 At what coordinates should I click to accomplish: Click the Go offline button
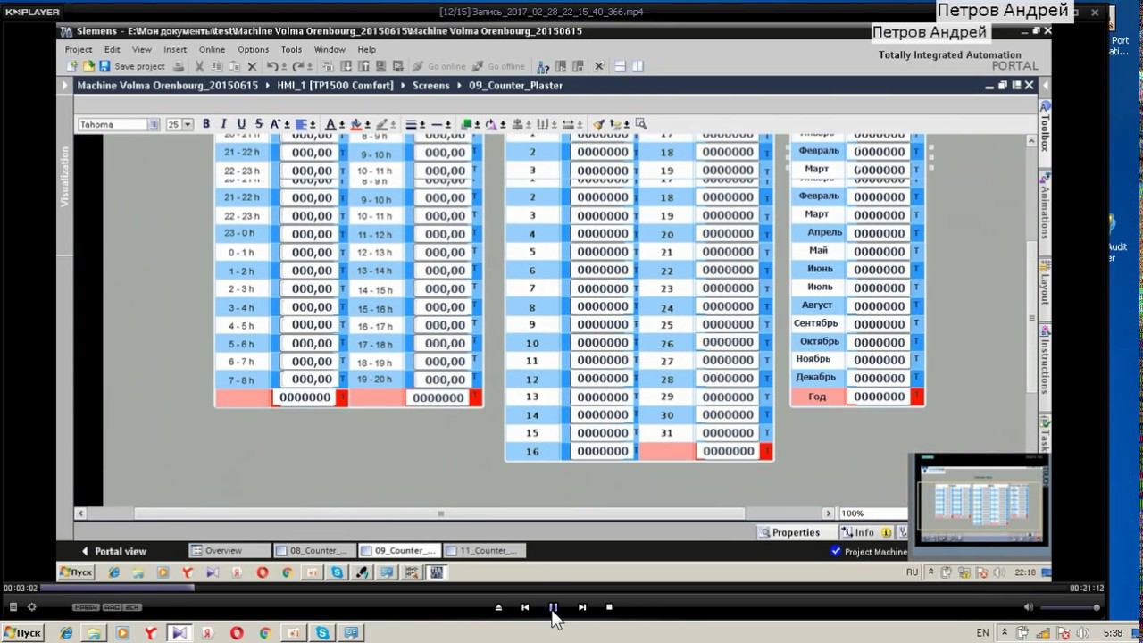[498, 66]
